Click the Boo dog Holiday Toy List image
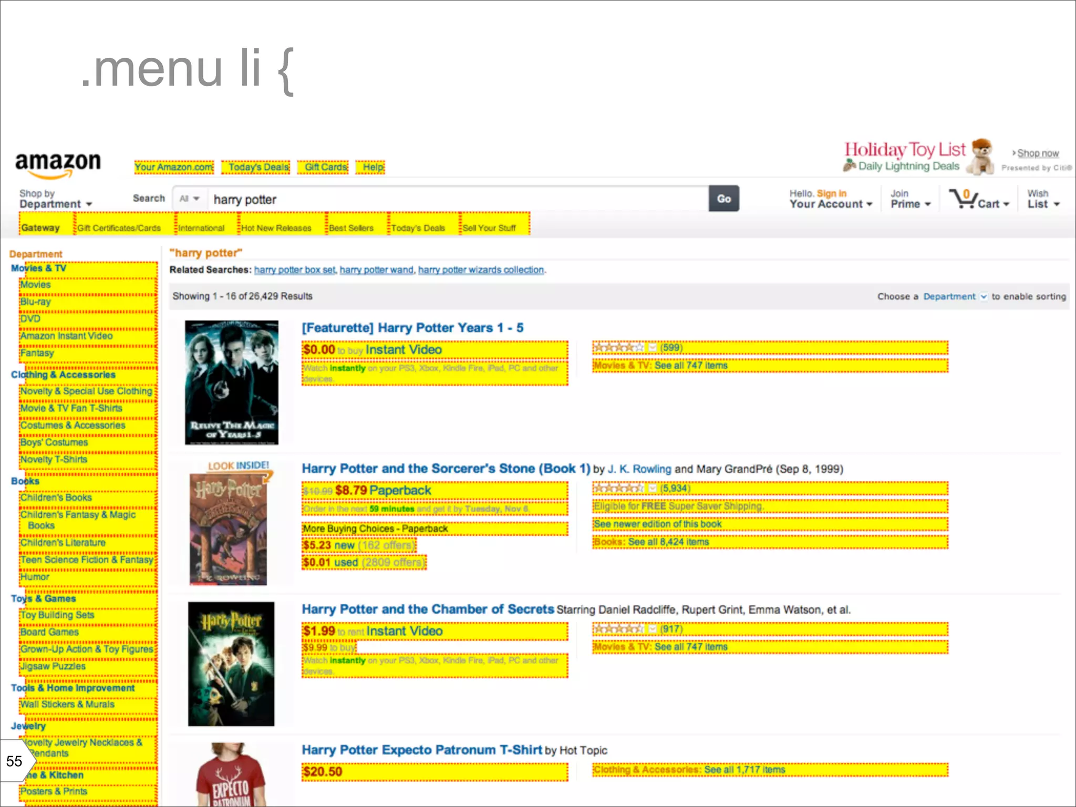Image resolution: width=1076 pixels, height=807 pixels. tap(981, 156)
